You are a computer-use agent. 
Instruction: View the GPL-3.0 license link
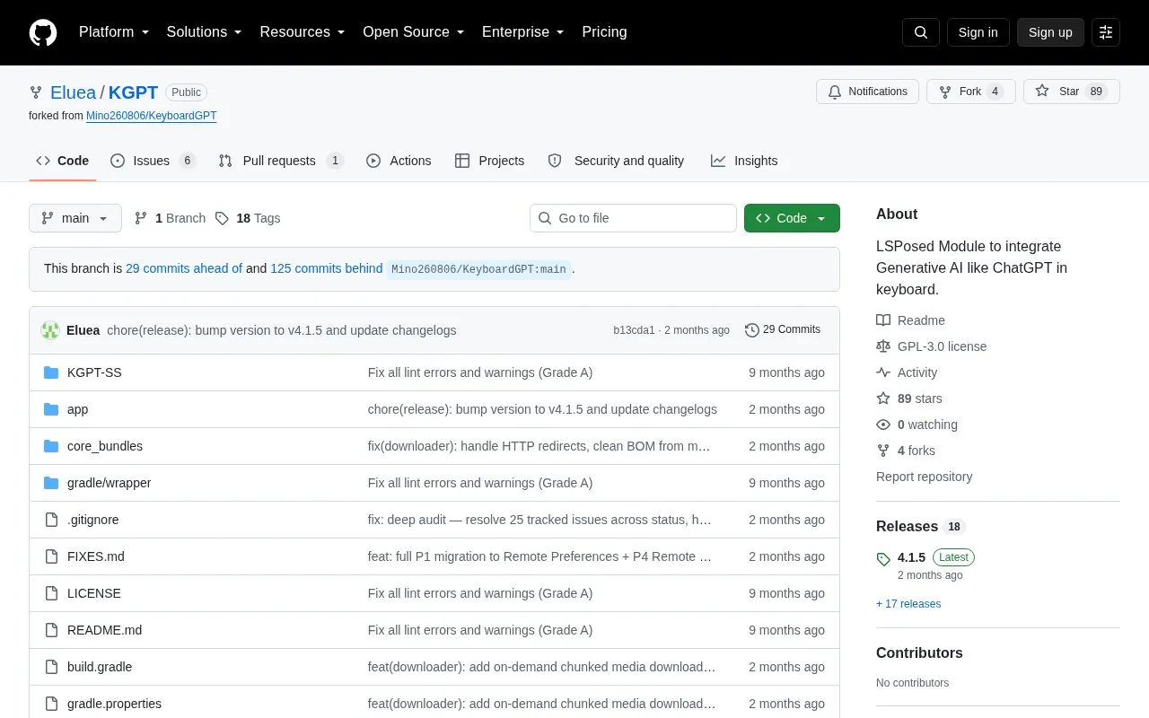point(931,346)
